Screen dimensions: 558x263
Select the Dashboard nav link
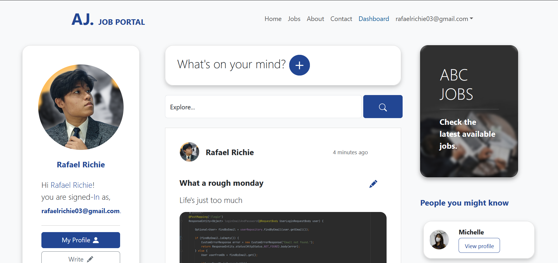tap(373, 19)
